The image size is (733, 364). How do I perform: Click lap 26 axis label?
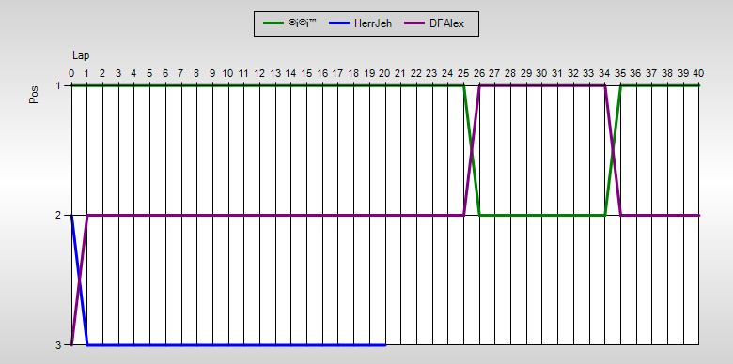point(479,74)
